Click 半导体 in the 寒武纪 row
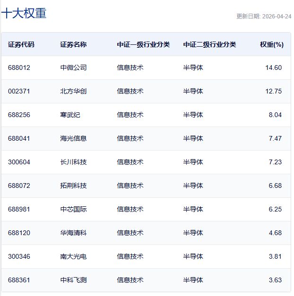Screen dimensions: 294x296 click(x=193, y=115)
